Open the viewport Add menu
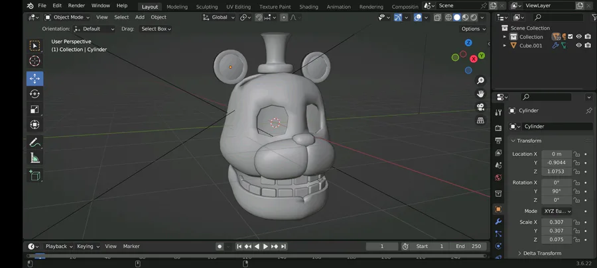The image size is (597, 268). pyautogui.click(x=140, y=17)
